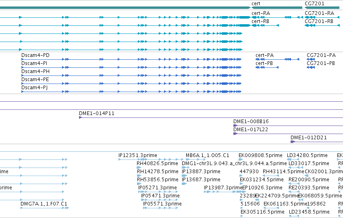Screen dimensions: 343x218
Task: Select the IP13887.3prime EST
Action: tap(185, 176)
